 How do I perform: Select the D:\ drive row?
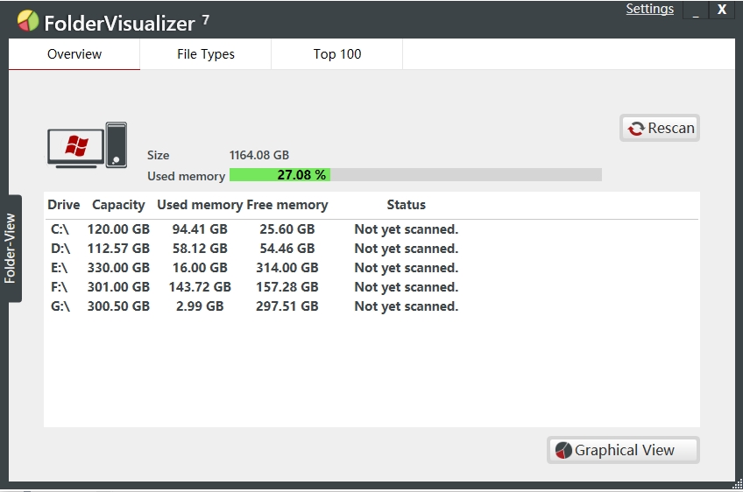(372, 249)
